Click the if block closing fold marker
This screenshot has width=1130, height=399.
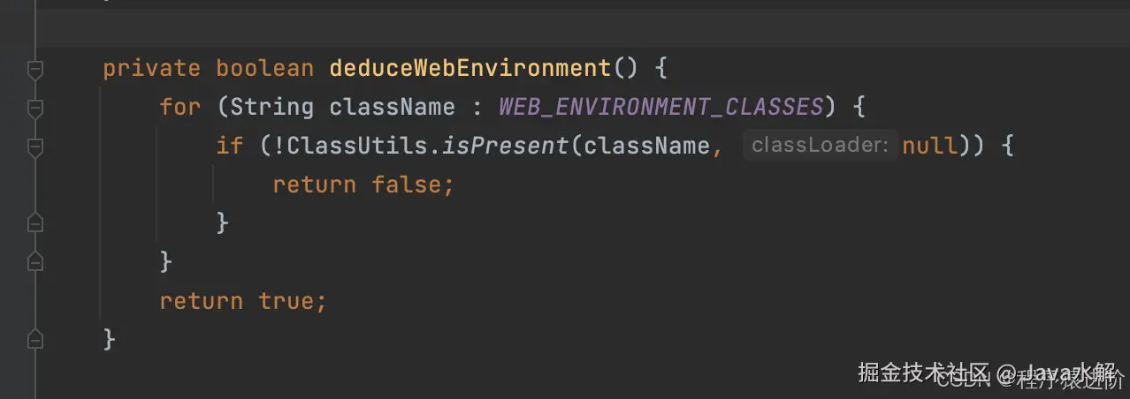(35, 222)
